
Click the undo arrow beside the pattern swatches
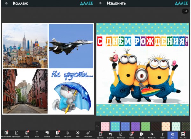coord(98,127)
